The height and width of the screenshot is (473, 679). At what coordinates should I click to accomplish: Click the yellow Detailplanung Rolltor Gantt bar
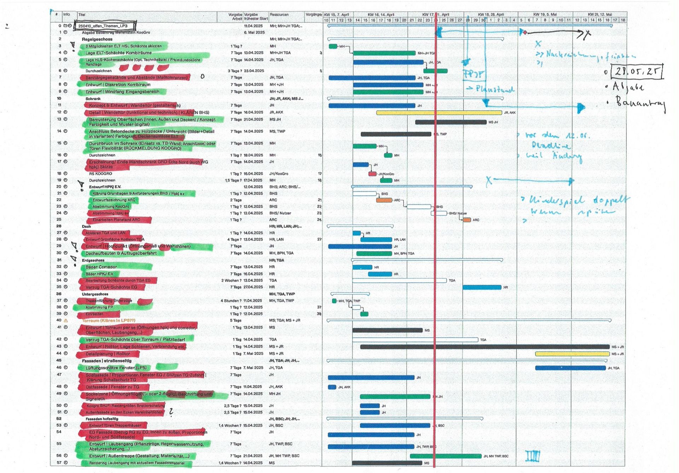pos(572,354)
